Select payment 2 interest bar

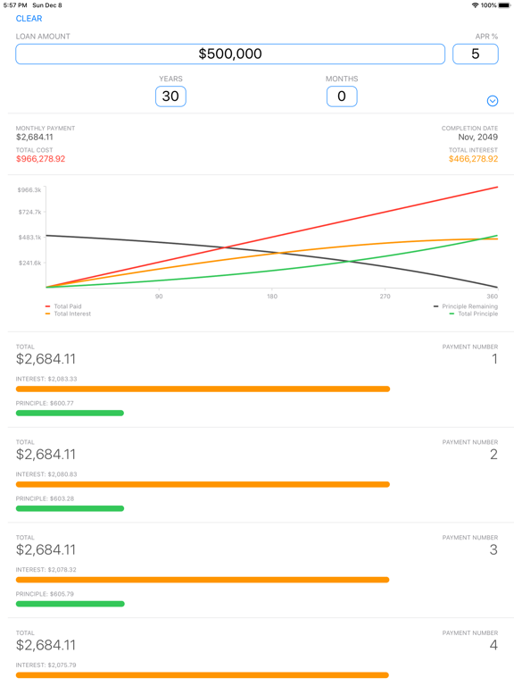click(x=203, y=484)
